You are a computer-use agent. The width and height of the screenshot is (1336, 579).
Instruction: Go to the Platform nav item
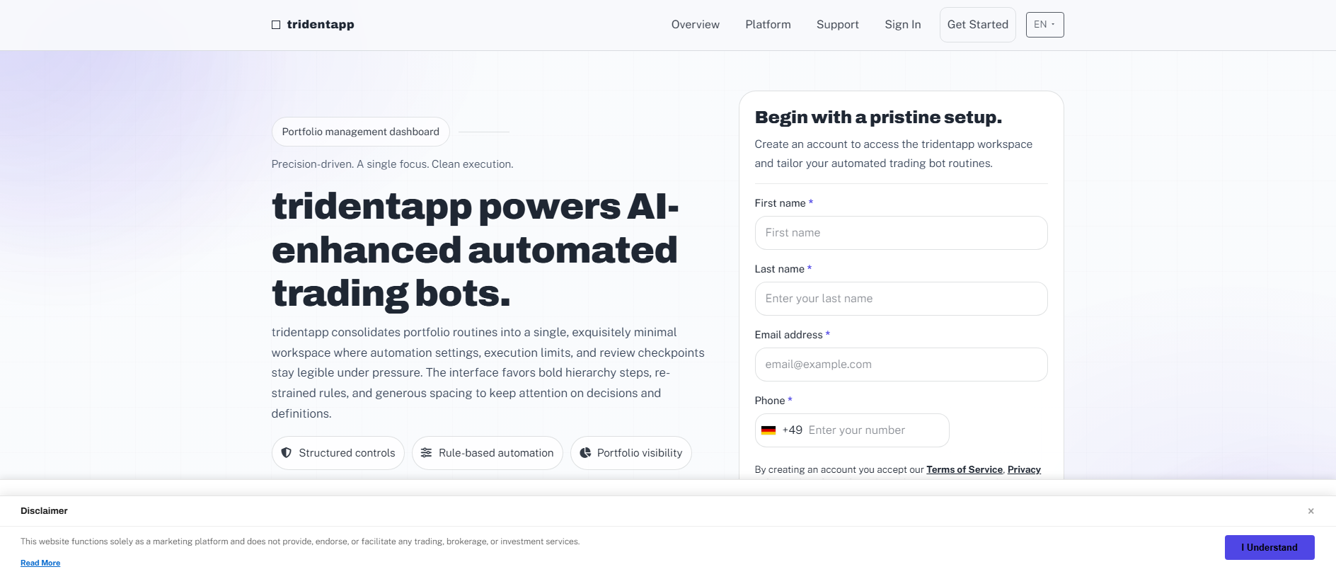[x=768, y=25]
